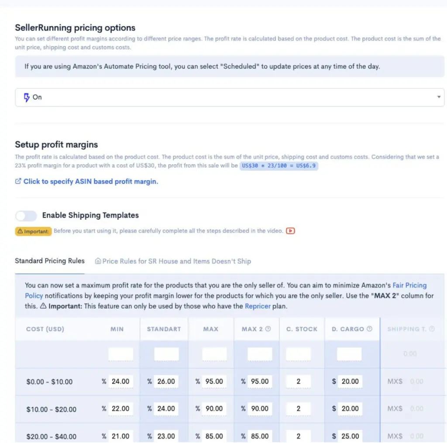Open the Fair Pricing Policy link
Viewport: 447px width, 443px height.
[x=409, y=285]
